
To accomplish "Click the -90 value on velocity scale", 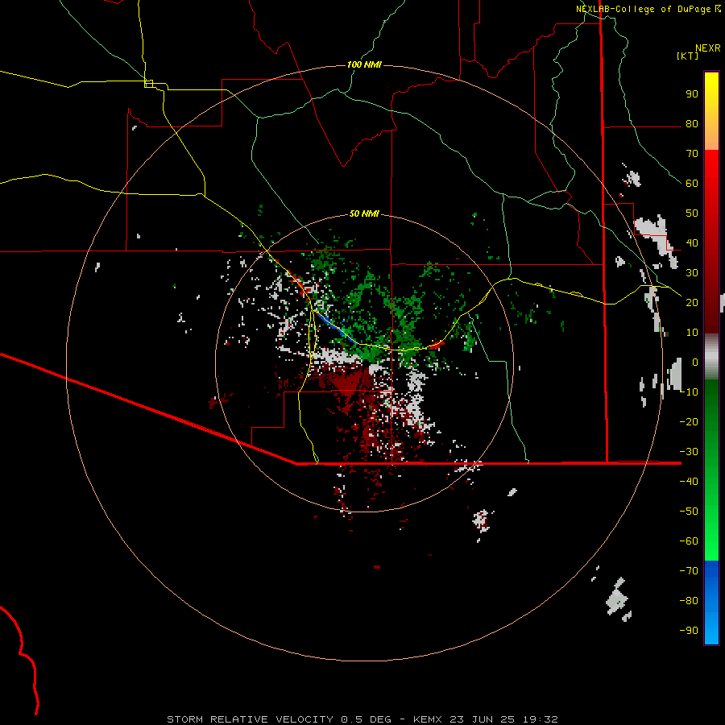I will click(689, 631).
